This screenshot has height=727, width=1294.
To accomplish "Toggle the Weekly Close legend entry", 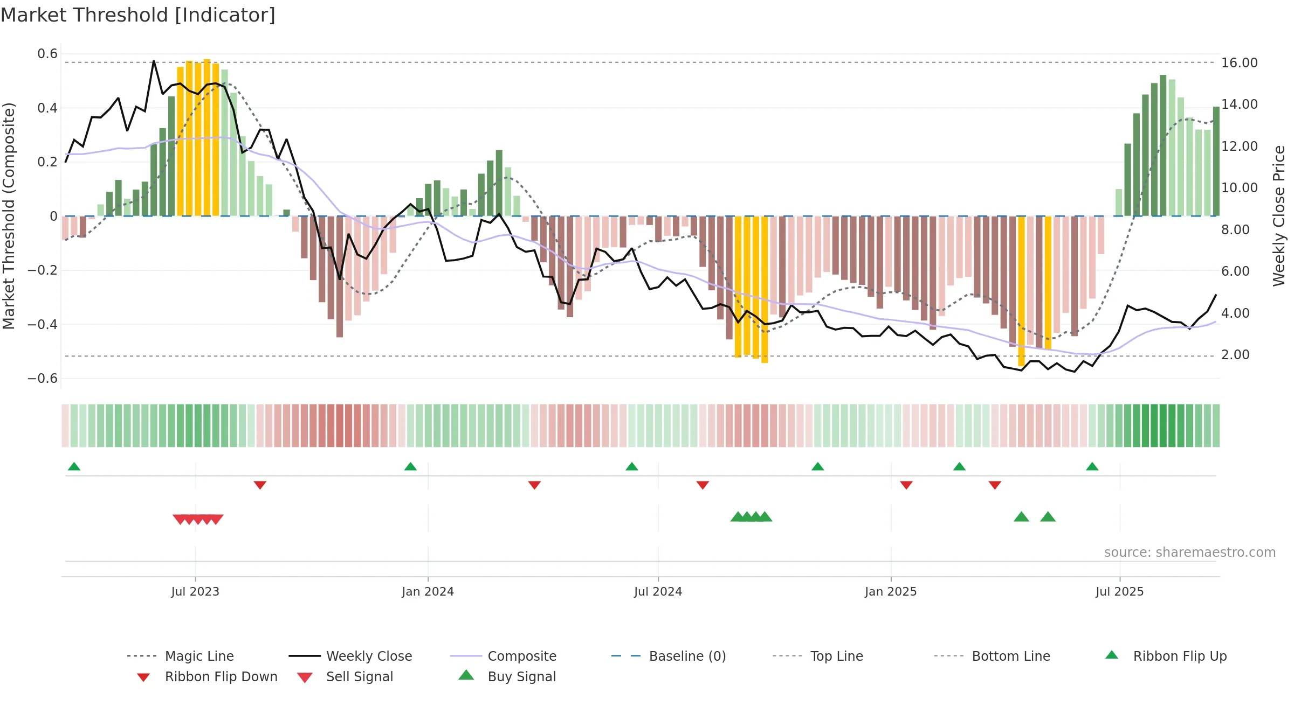I will [x=350, y=656].
